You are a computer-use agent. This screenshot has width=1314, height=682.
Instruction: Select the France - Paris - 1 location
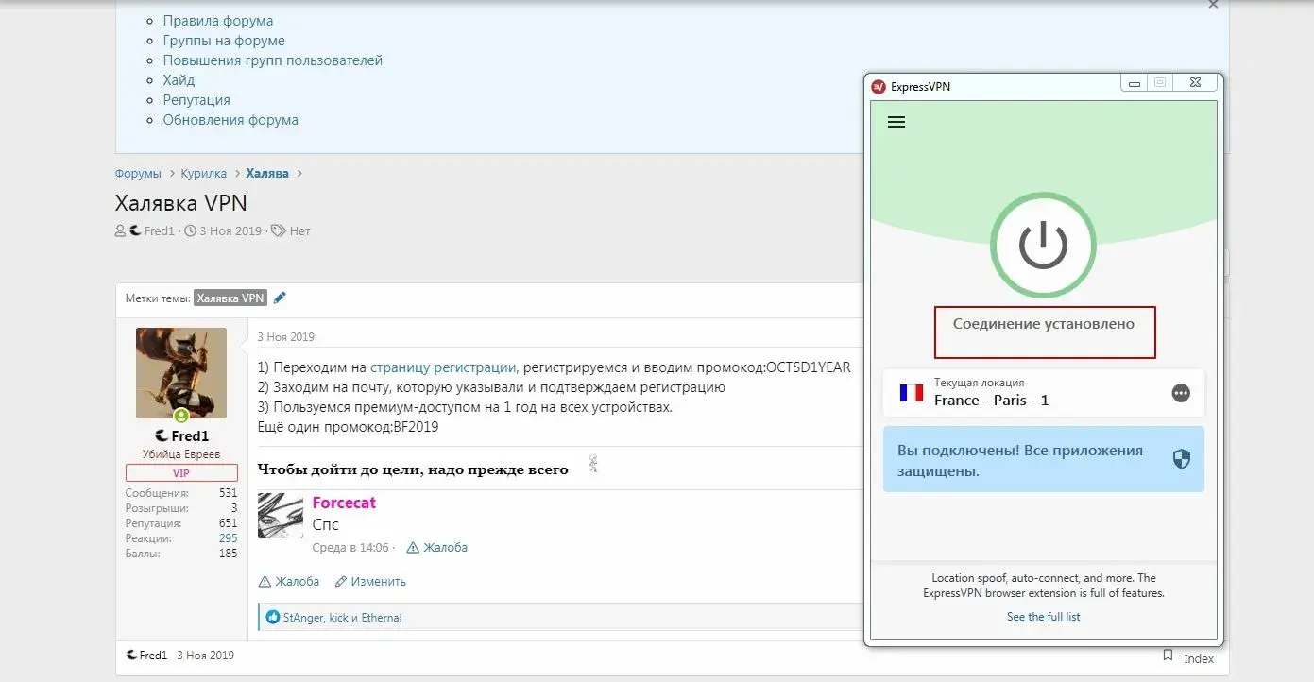[x=1043, y=392]
